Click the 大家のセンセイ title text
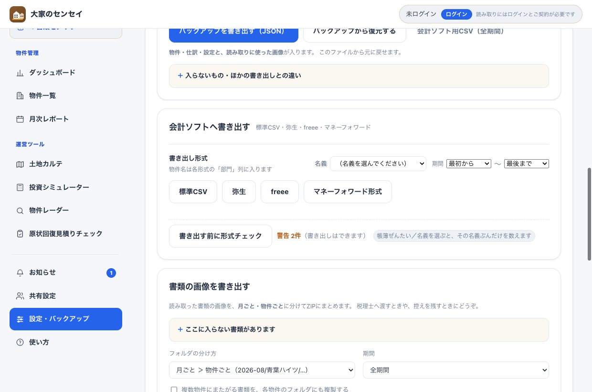 coord(56,14)
